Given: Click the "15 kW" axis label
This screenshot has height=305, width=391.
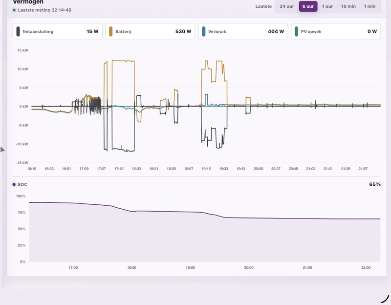Looking at the screenshot, I should [22, 50].
